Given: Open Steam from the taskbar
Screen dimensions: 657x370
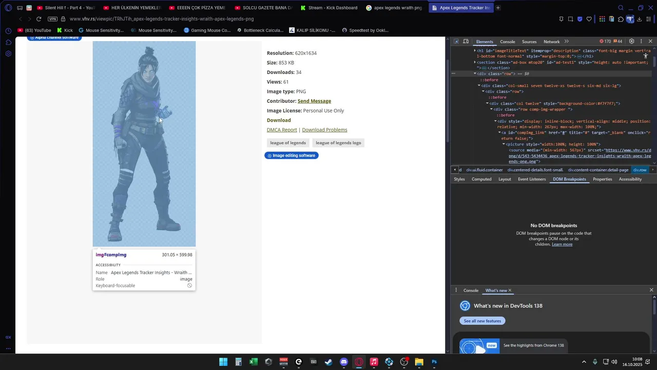Looking at the screenshot, I should click(x=328, y=362).
